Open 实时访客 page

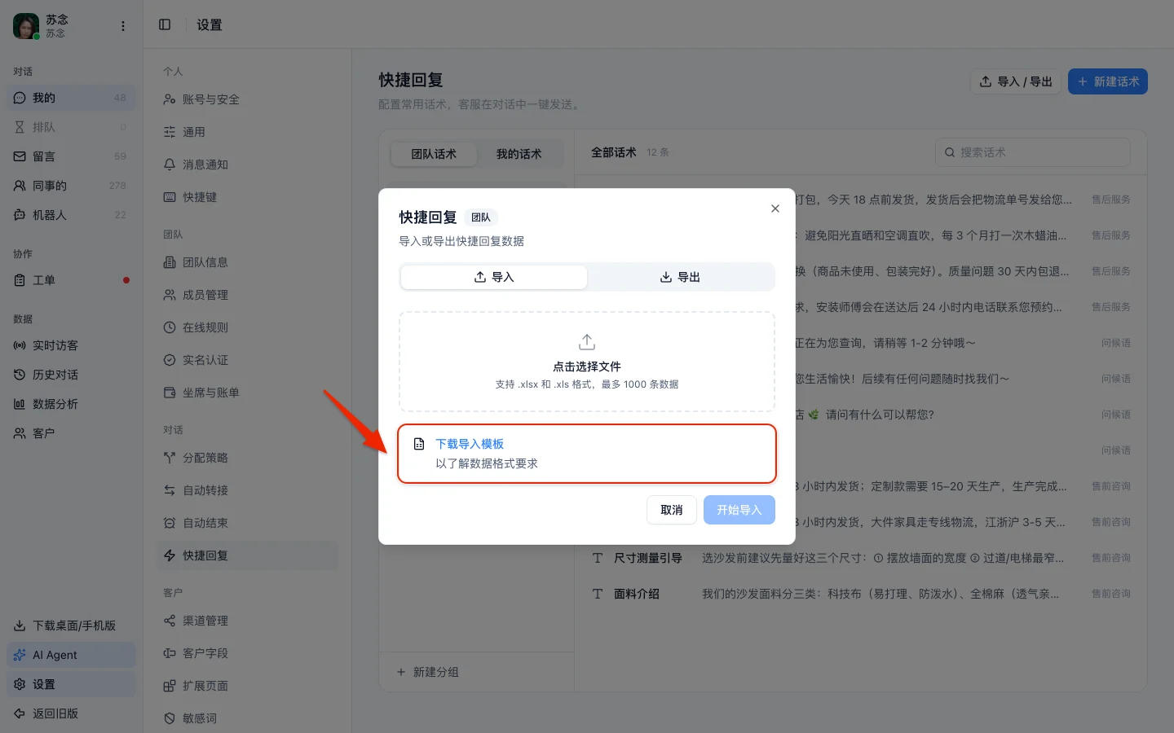tap(71, 345)
